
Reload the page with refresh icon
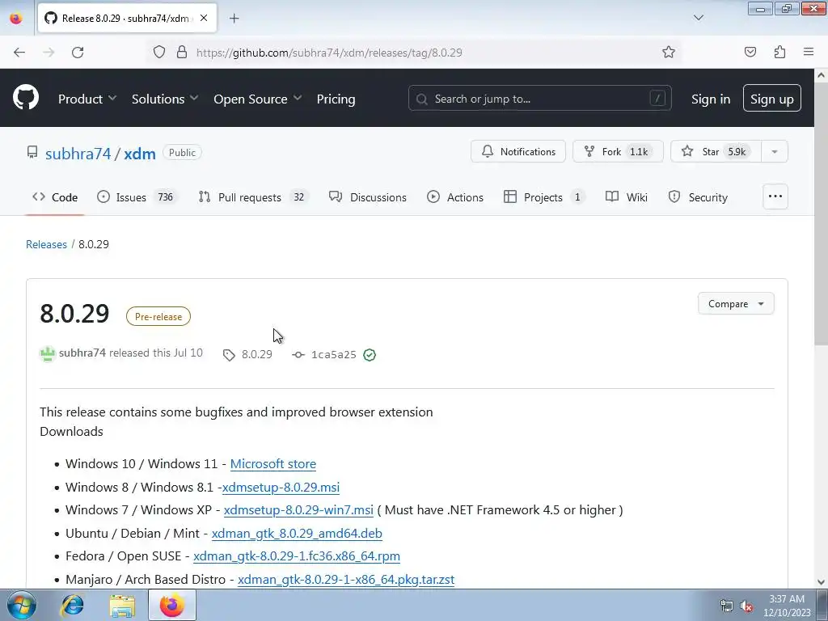coord(78,53)
